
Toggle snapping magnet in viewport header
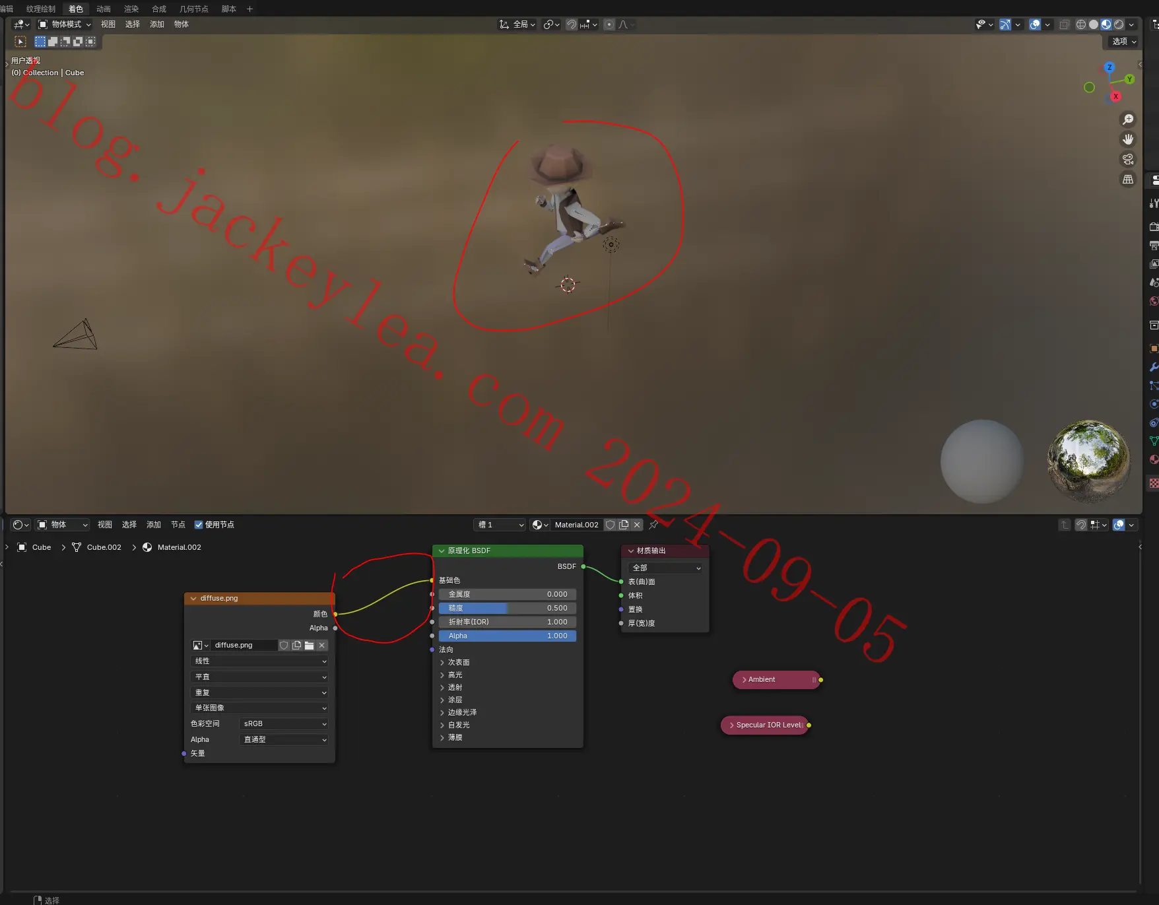(571, 24)
